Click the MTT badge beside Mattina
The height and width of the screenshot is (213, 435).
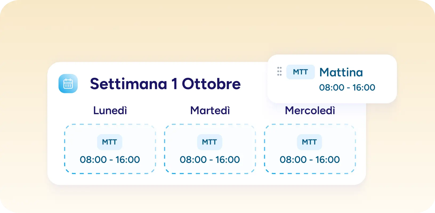pos(300,72)
